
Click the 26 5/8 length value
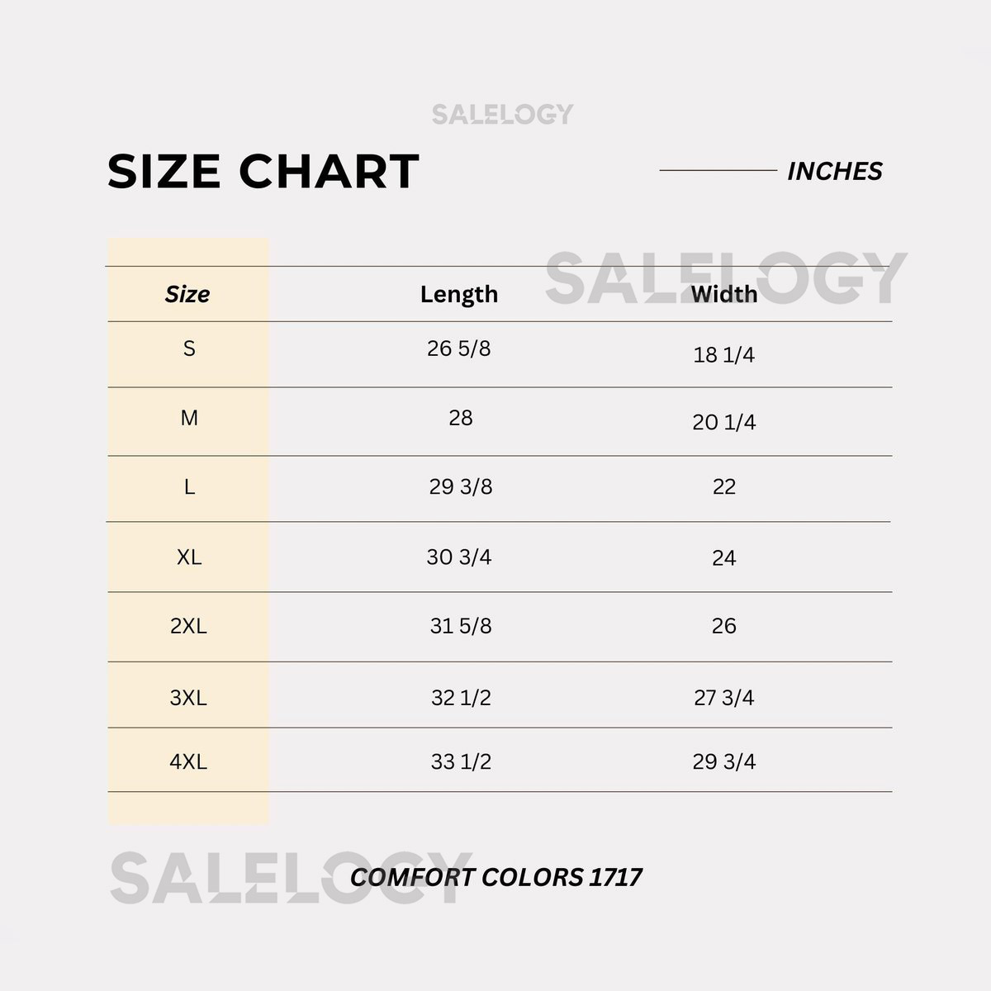coord(459,349)
